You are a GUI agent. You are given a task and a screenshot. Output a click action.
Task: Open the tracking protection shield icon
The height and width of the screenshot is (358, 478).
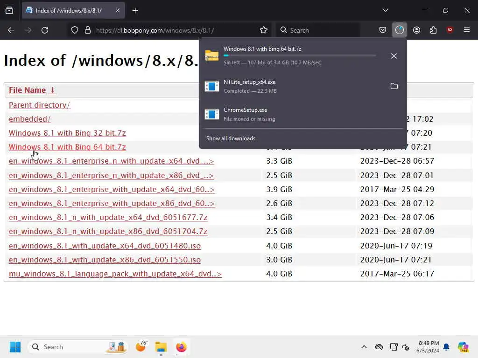click(75, 30)
